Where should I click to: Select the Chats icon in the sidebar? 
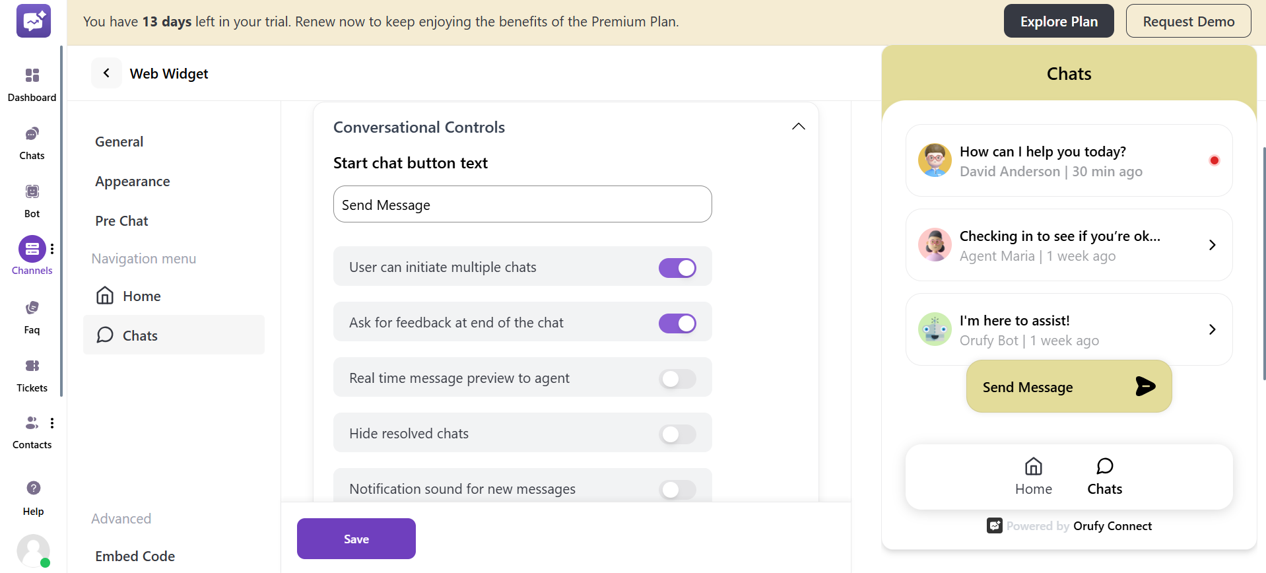(32, 141)
